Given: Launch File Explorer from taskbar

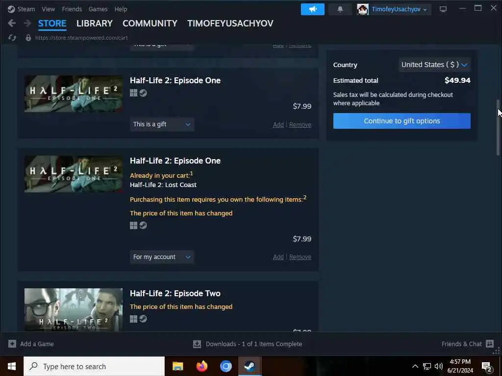Looking at the screenshot, I should (177, 366).
